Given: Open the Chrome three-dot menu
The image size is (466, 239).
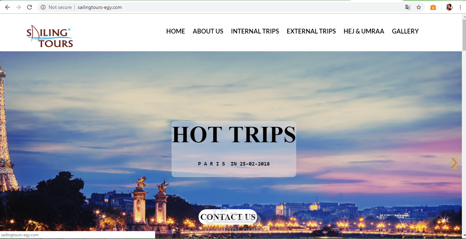Looking at the screenshot, I should (x=460, y=7).
